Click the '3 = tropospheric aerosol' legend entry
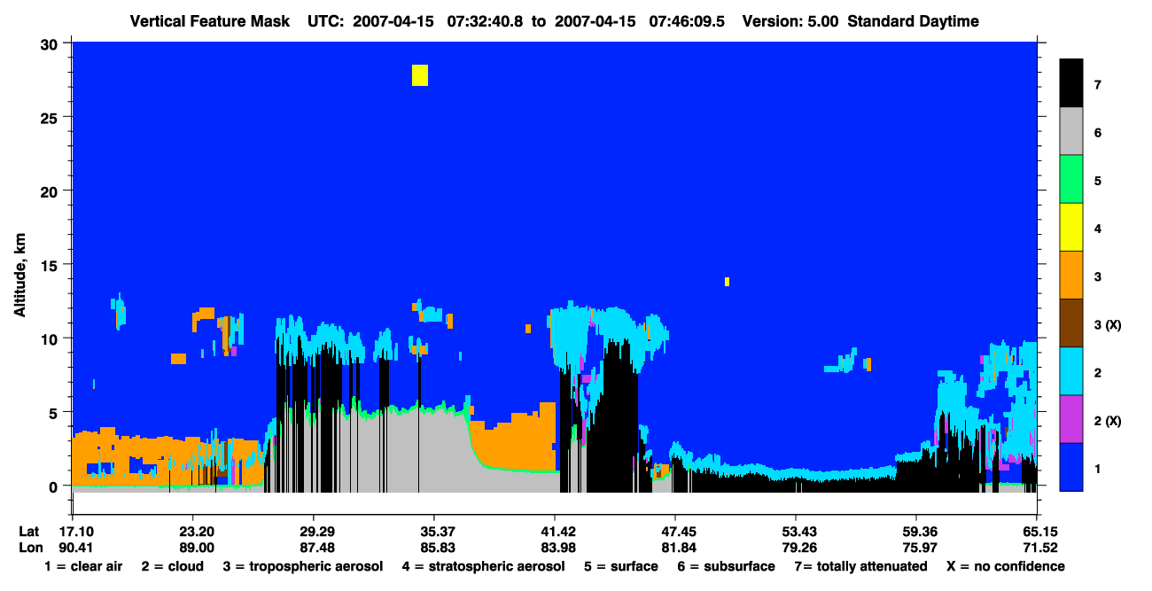Viewport: 1152px width, 591px height. click(x=303, y=566)
